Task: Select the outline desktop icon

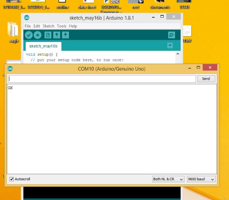Action: [x=62, y=5]
